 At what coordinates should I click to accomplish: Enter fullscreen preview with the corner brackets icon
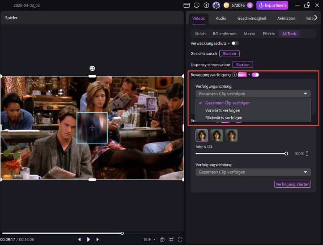coord(180,239)
